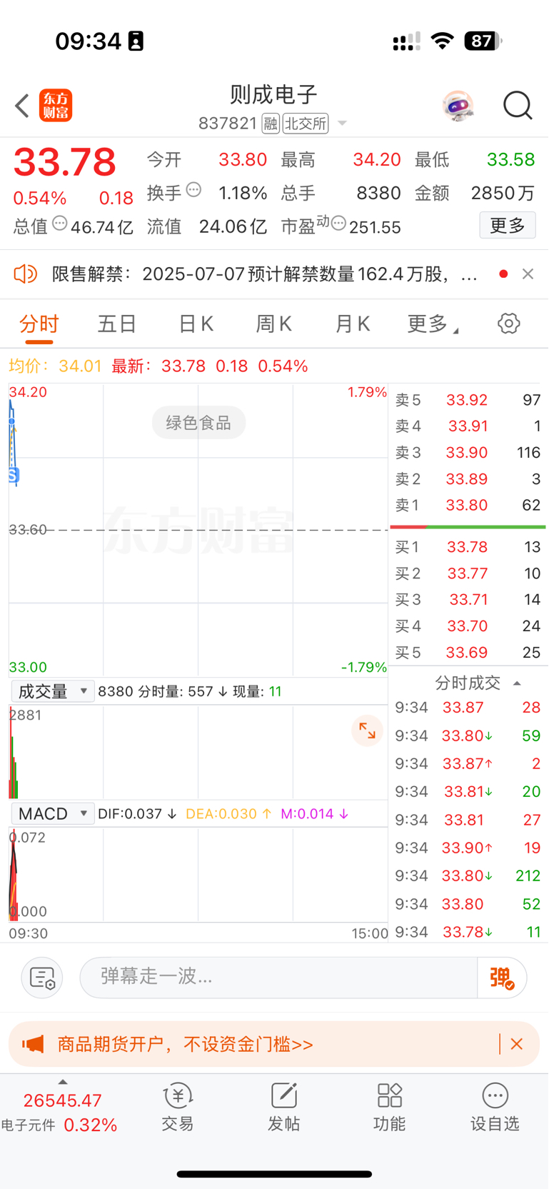Toggle the 弹 danmaku switch
Screen dimensions: 549x1189
[502, 978]
